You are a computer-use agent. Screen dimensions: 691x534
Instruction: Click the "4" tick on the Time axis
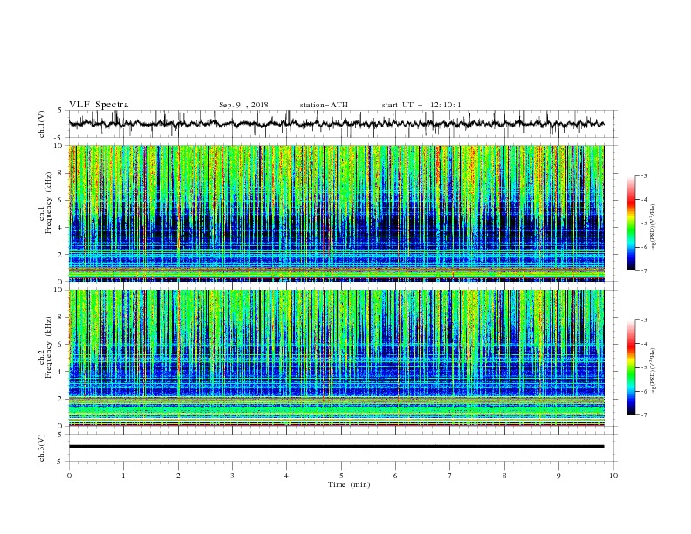pos(286,476)
